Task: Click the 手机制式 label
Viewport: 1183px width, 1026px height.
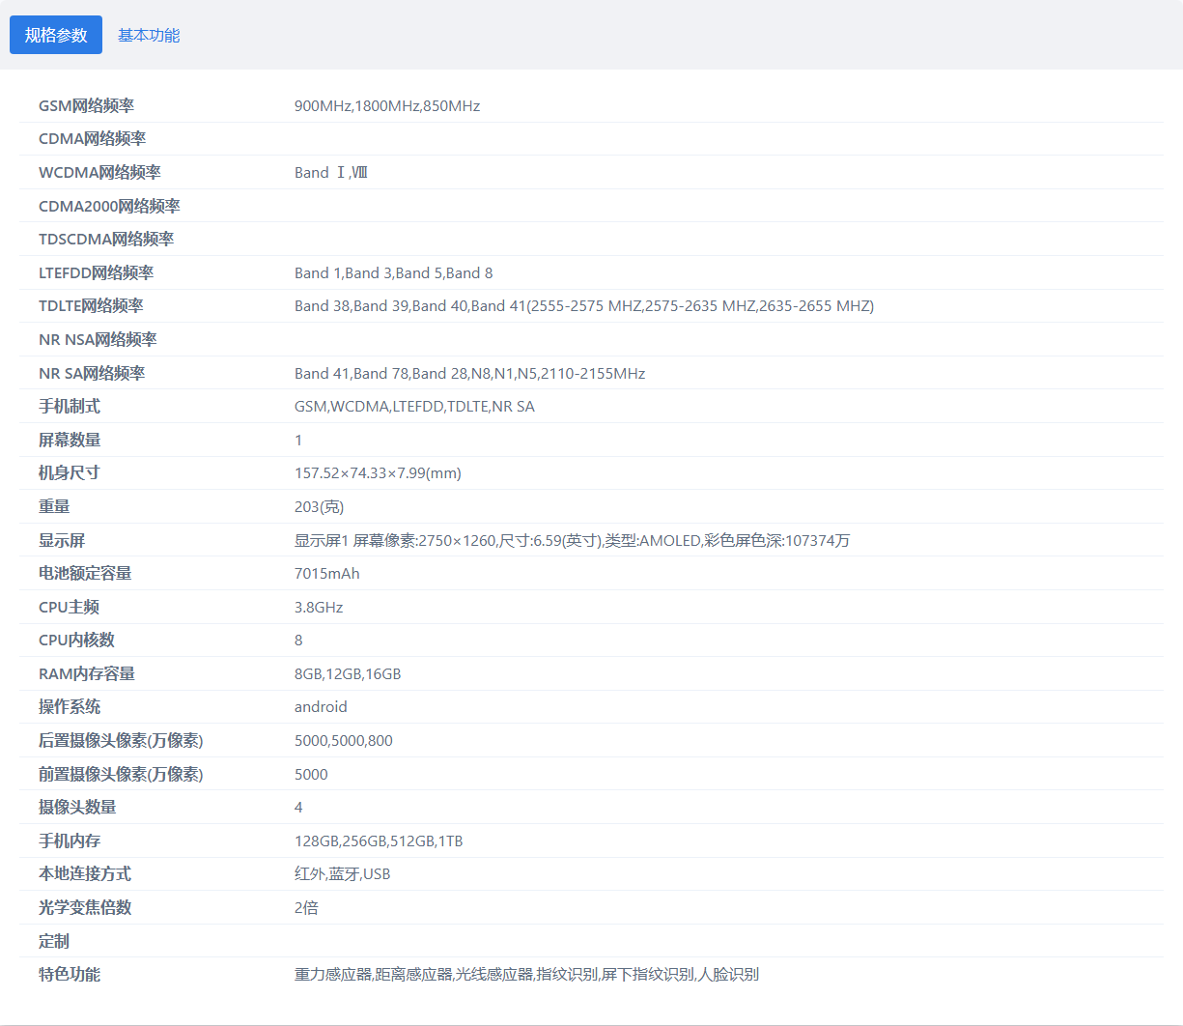Action: pos(70,406)
